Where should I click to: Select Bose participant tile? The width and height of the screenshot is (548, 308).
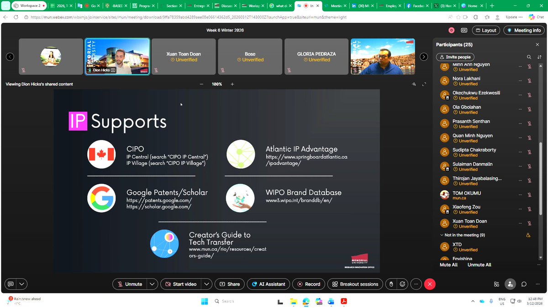pyautogui.click(x=250, y=56)
